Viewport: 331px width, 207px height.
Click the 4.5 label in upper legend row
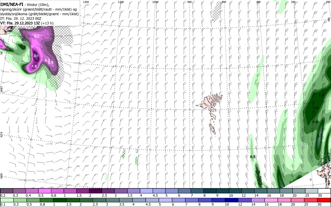[x=155, y=195]
